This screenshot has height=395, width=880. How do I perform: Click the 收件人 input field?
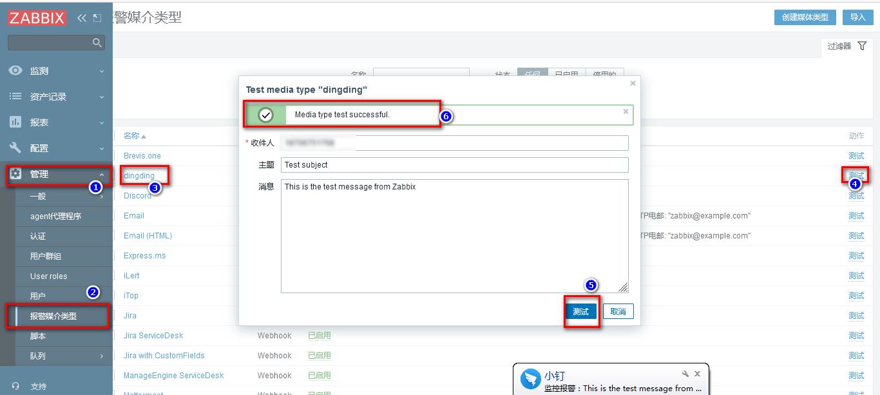[454, 142]
